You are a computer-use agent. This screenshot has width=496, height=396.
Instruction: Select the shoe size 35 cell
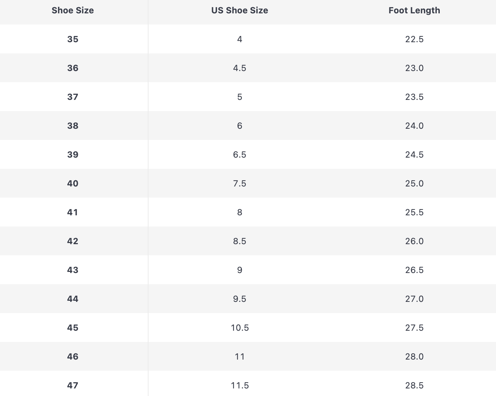click(72, 39)
